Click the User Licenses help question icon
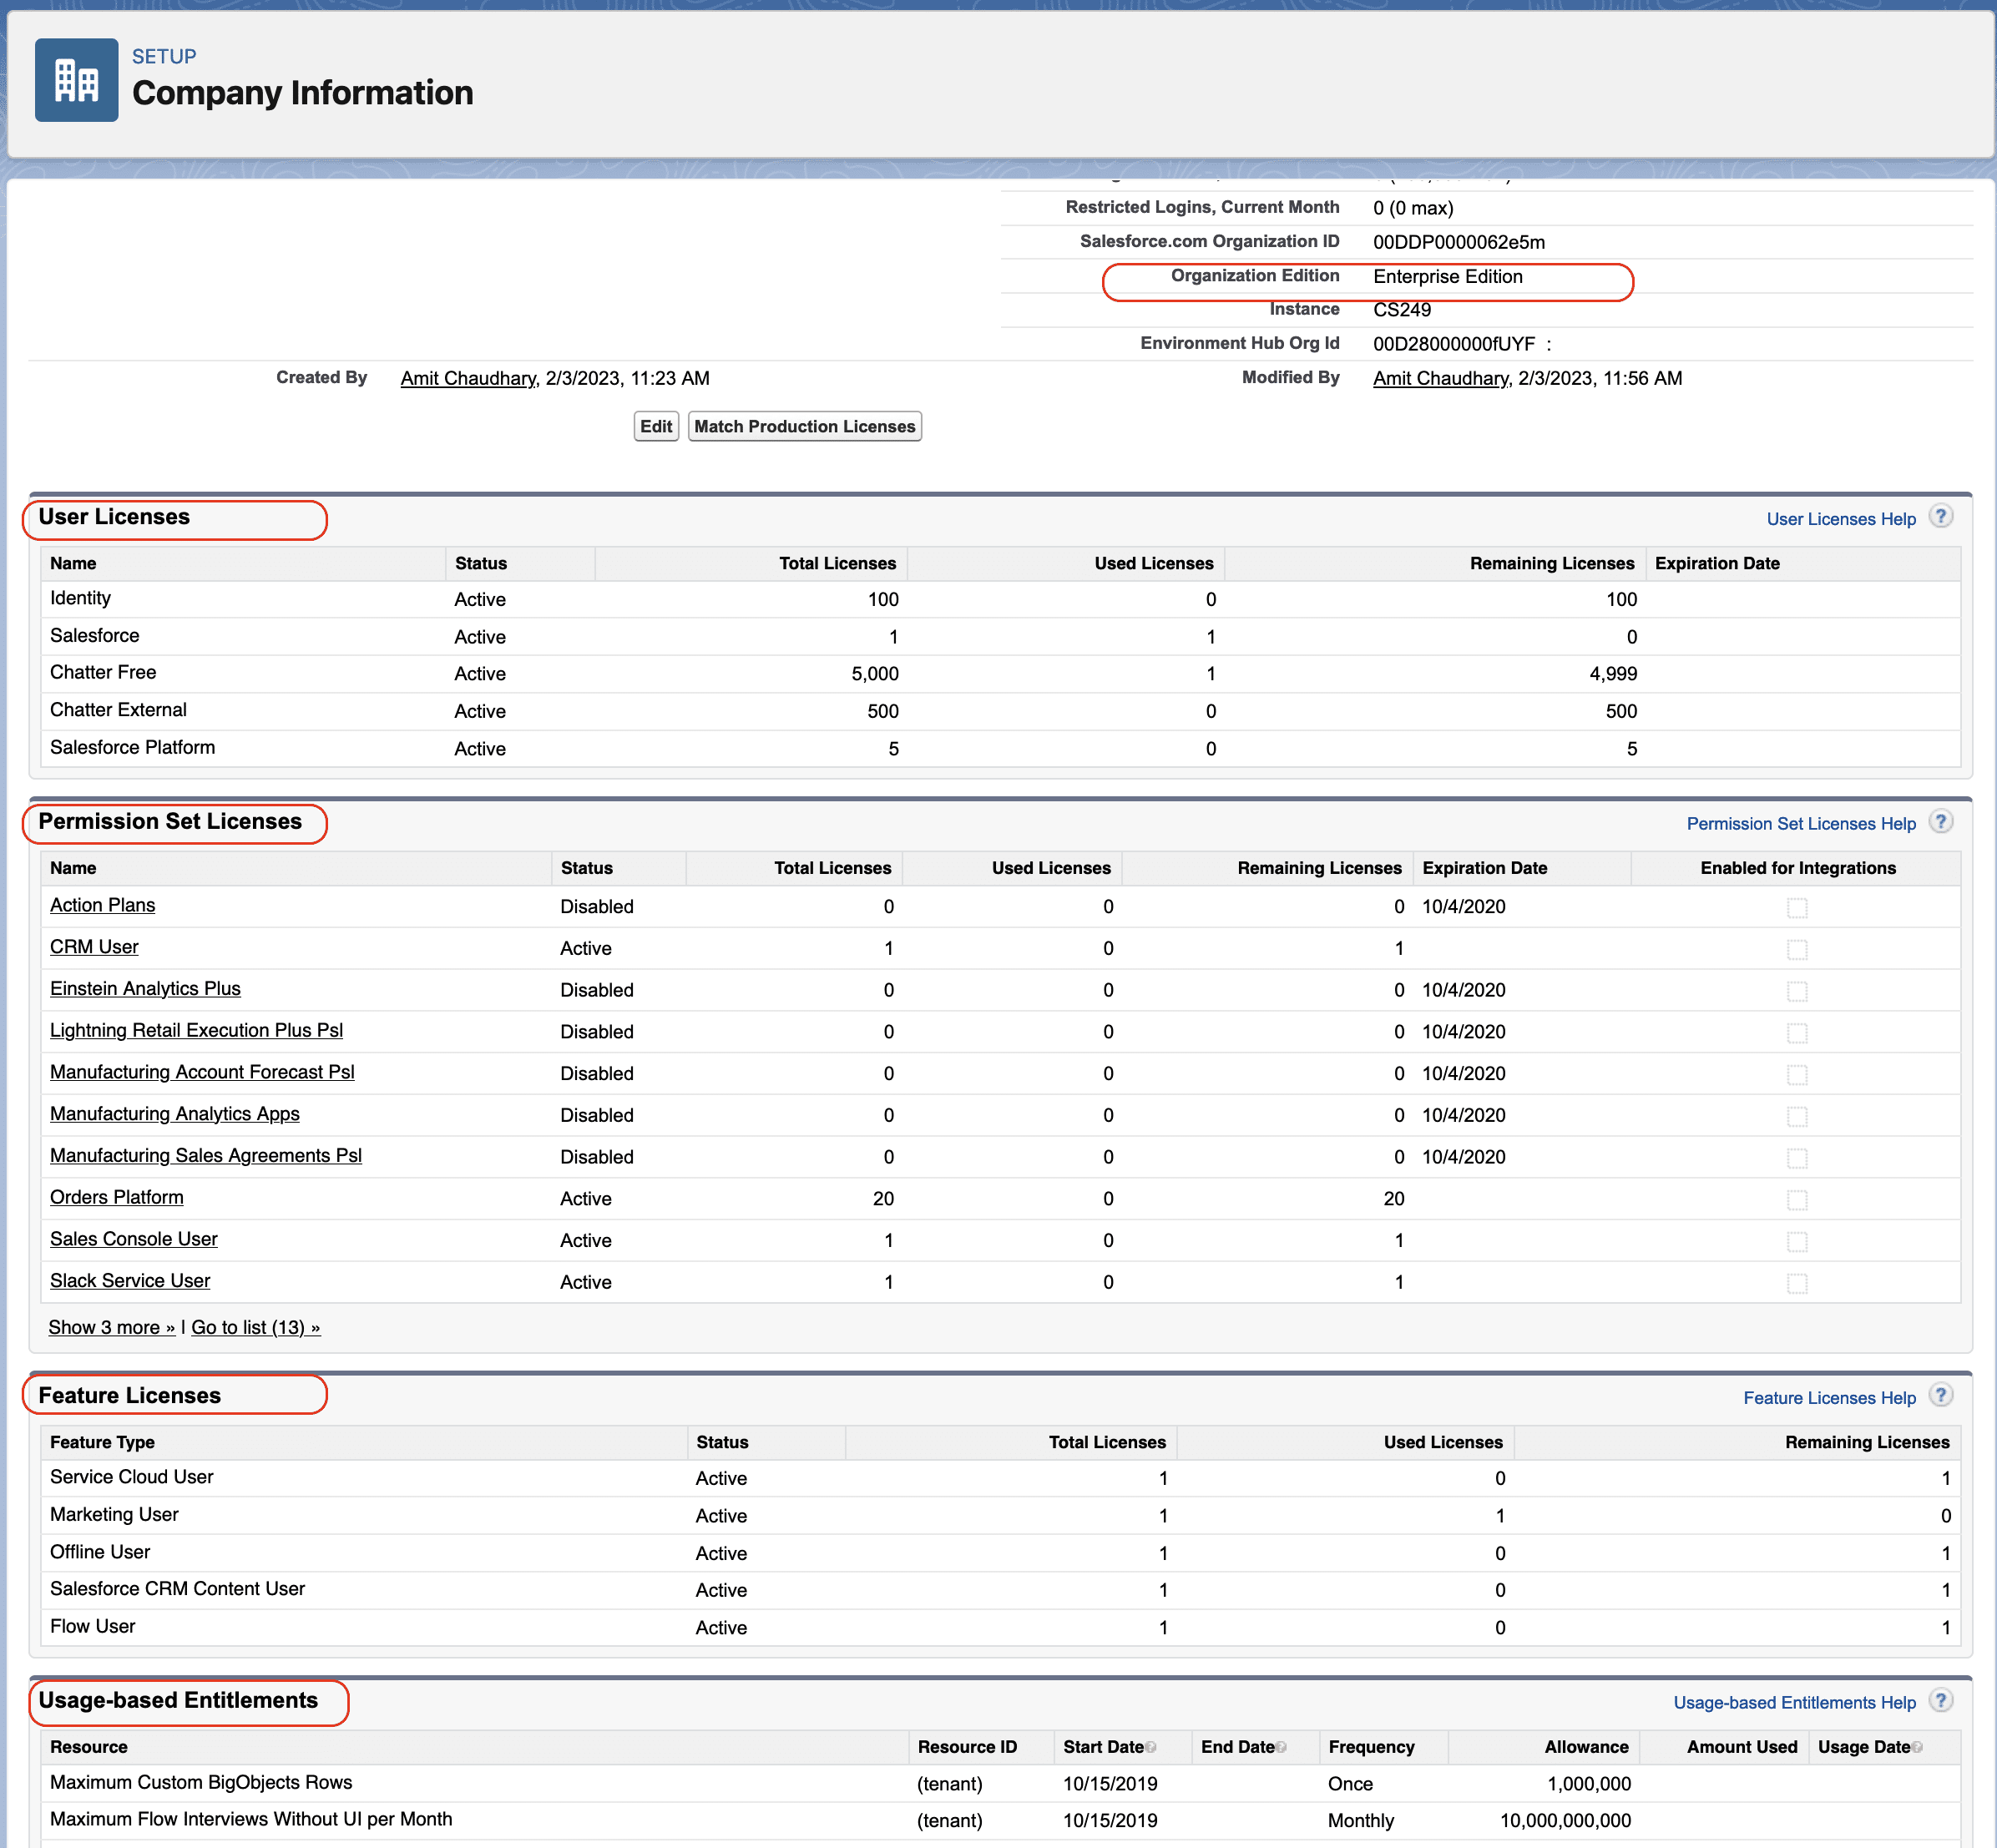 point(1940,517)
